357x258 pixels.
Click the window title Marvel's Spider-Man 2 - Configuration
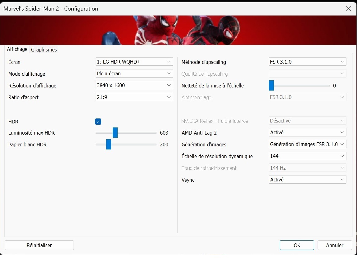pyautogui.click(x=51, y=9)
